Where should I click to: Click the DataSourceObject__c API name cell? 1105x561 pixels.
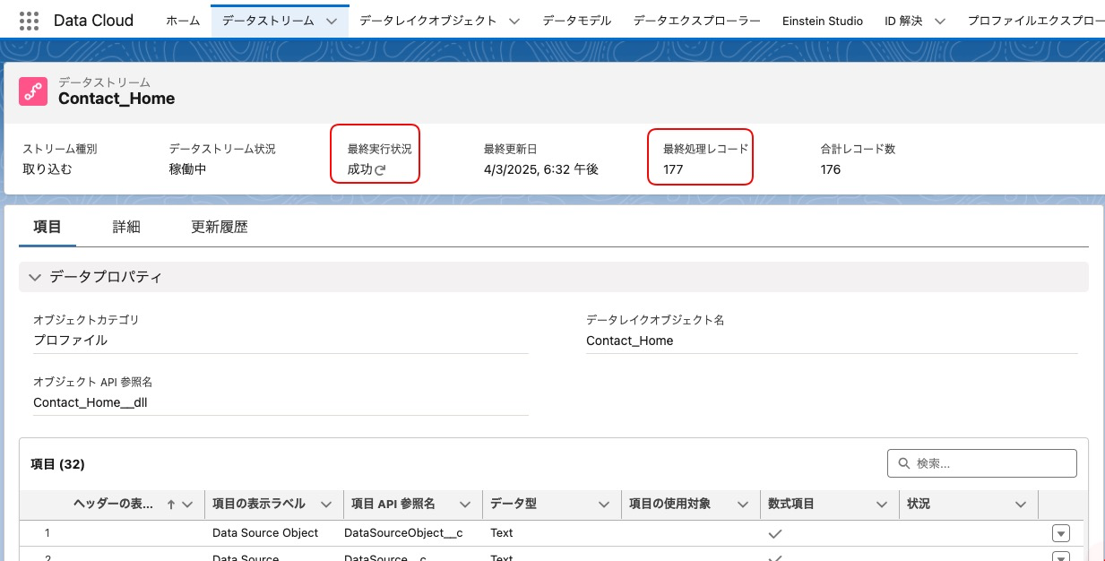[403, 532]
